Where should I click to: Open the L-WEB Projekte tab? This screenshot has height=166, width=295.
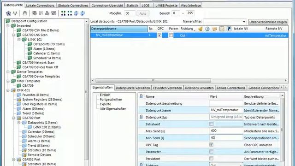point(166,6)
